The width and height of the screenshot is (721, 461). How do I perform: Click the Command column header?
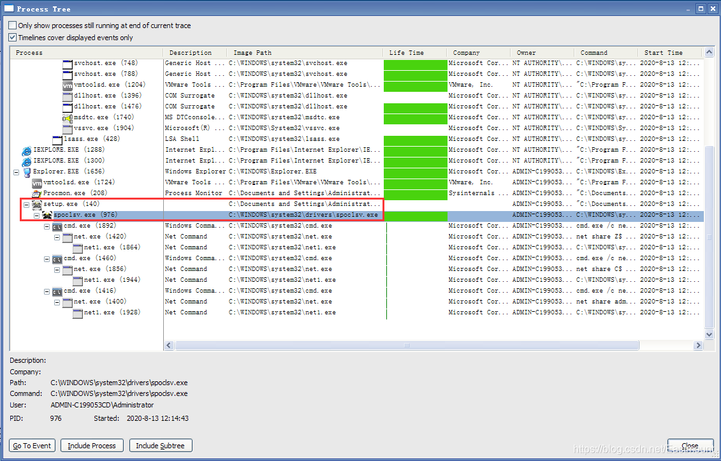coord(606,52)
